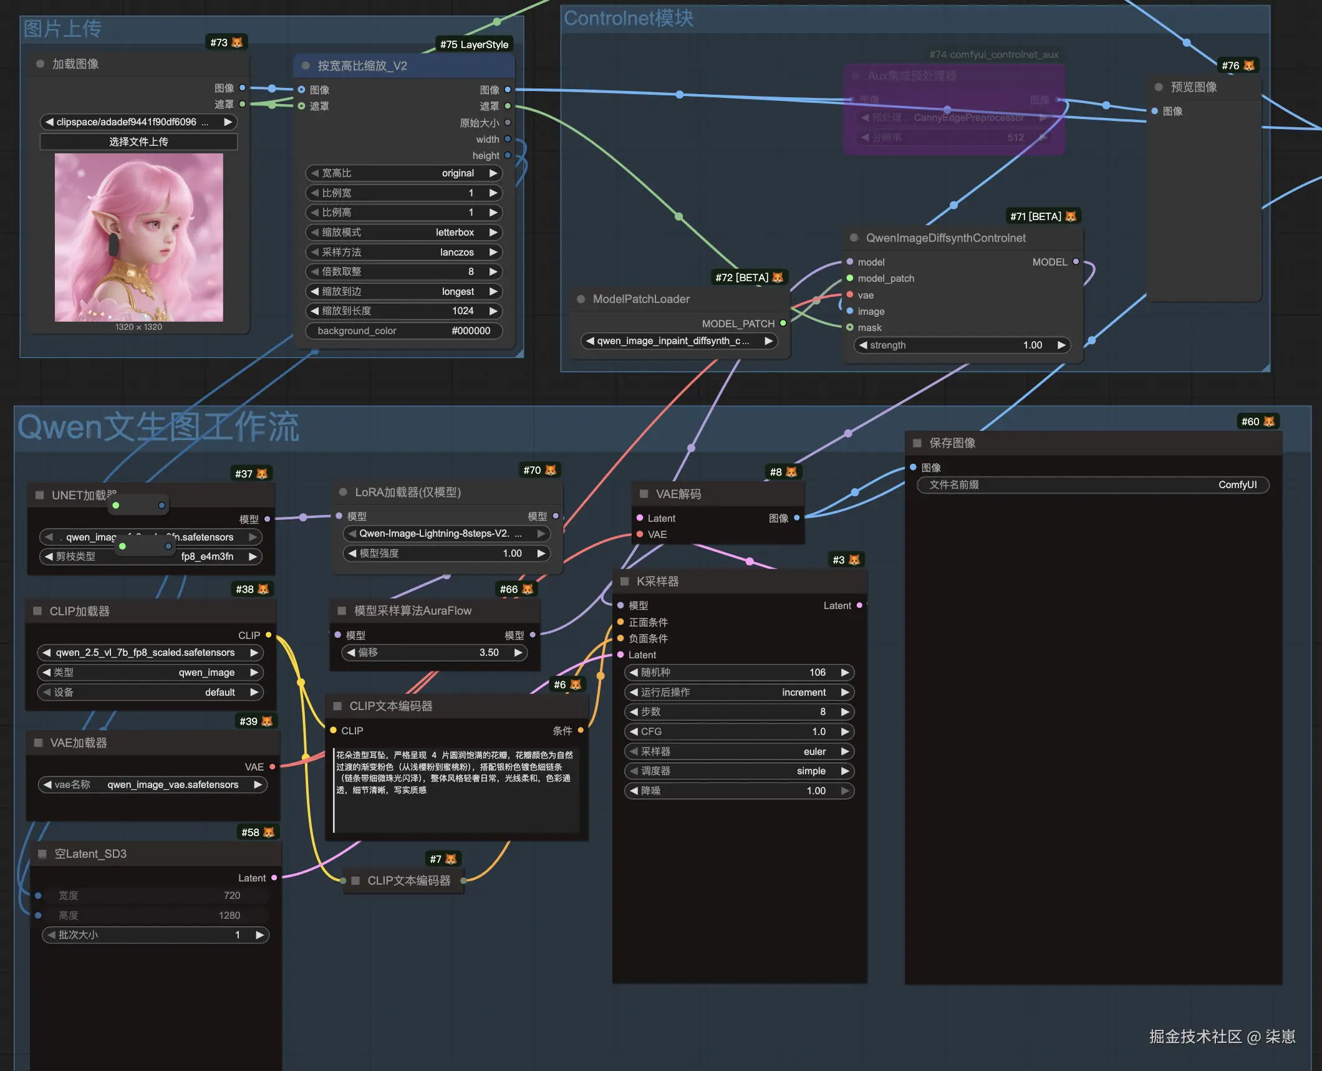Click the ModelPatchLoader node title
Screen dimensions: 1322x1071
coord(641,299)
